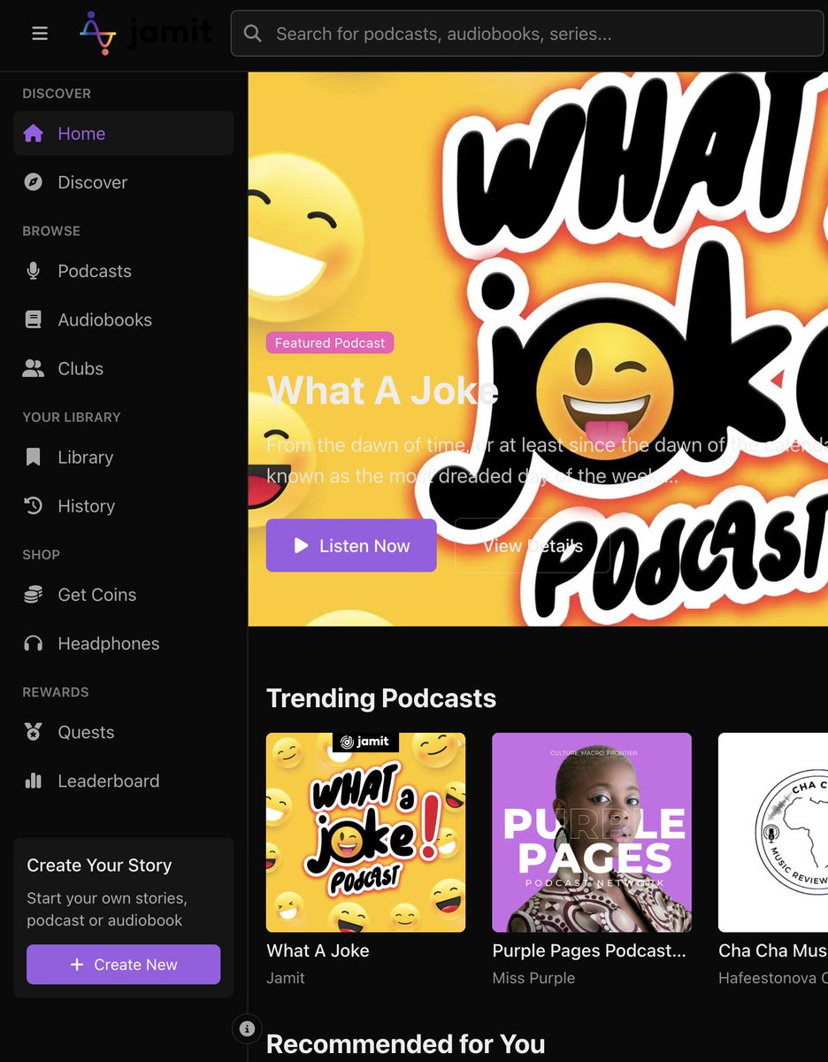Click the Leaderboard bar chart icon
Viewport: 828px width, 1062px height.
click(x=34, y=781)
